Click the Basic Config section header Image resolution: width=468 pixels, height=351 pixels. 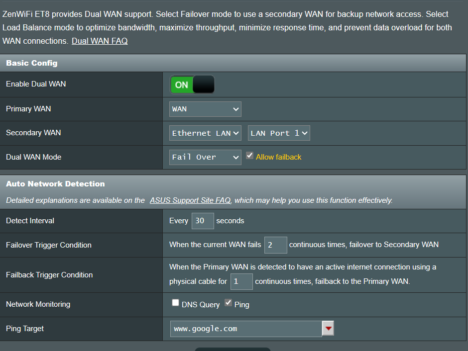(x=32, y=63)
